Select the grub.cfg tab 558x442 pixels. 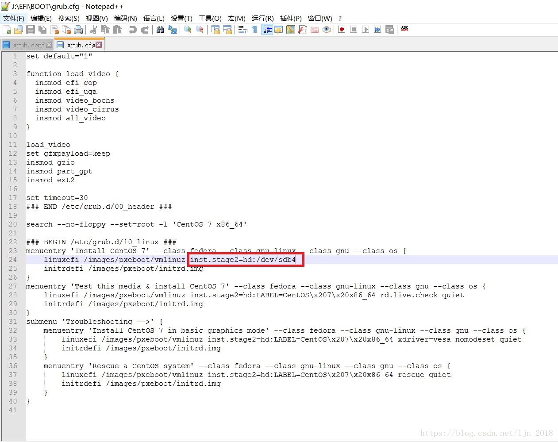[81, 45]
